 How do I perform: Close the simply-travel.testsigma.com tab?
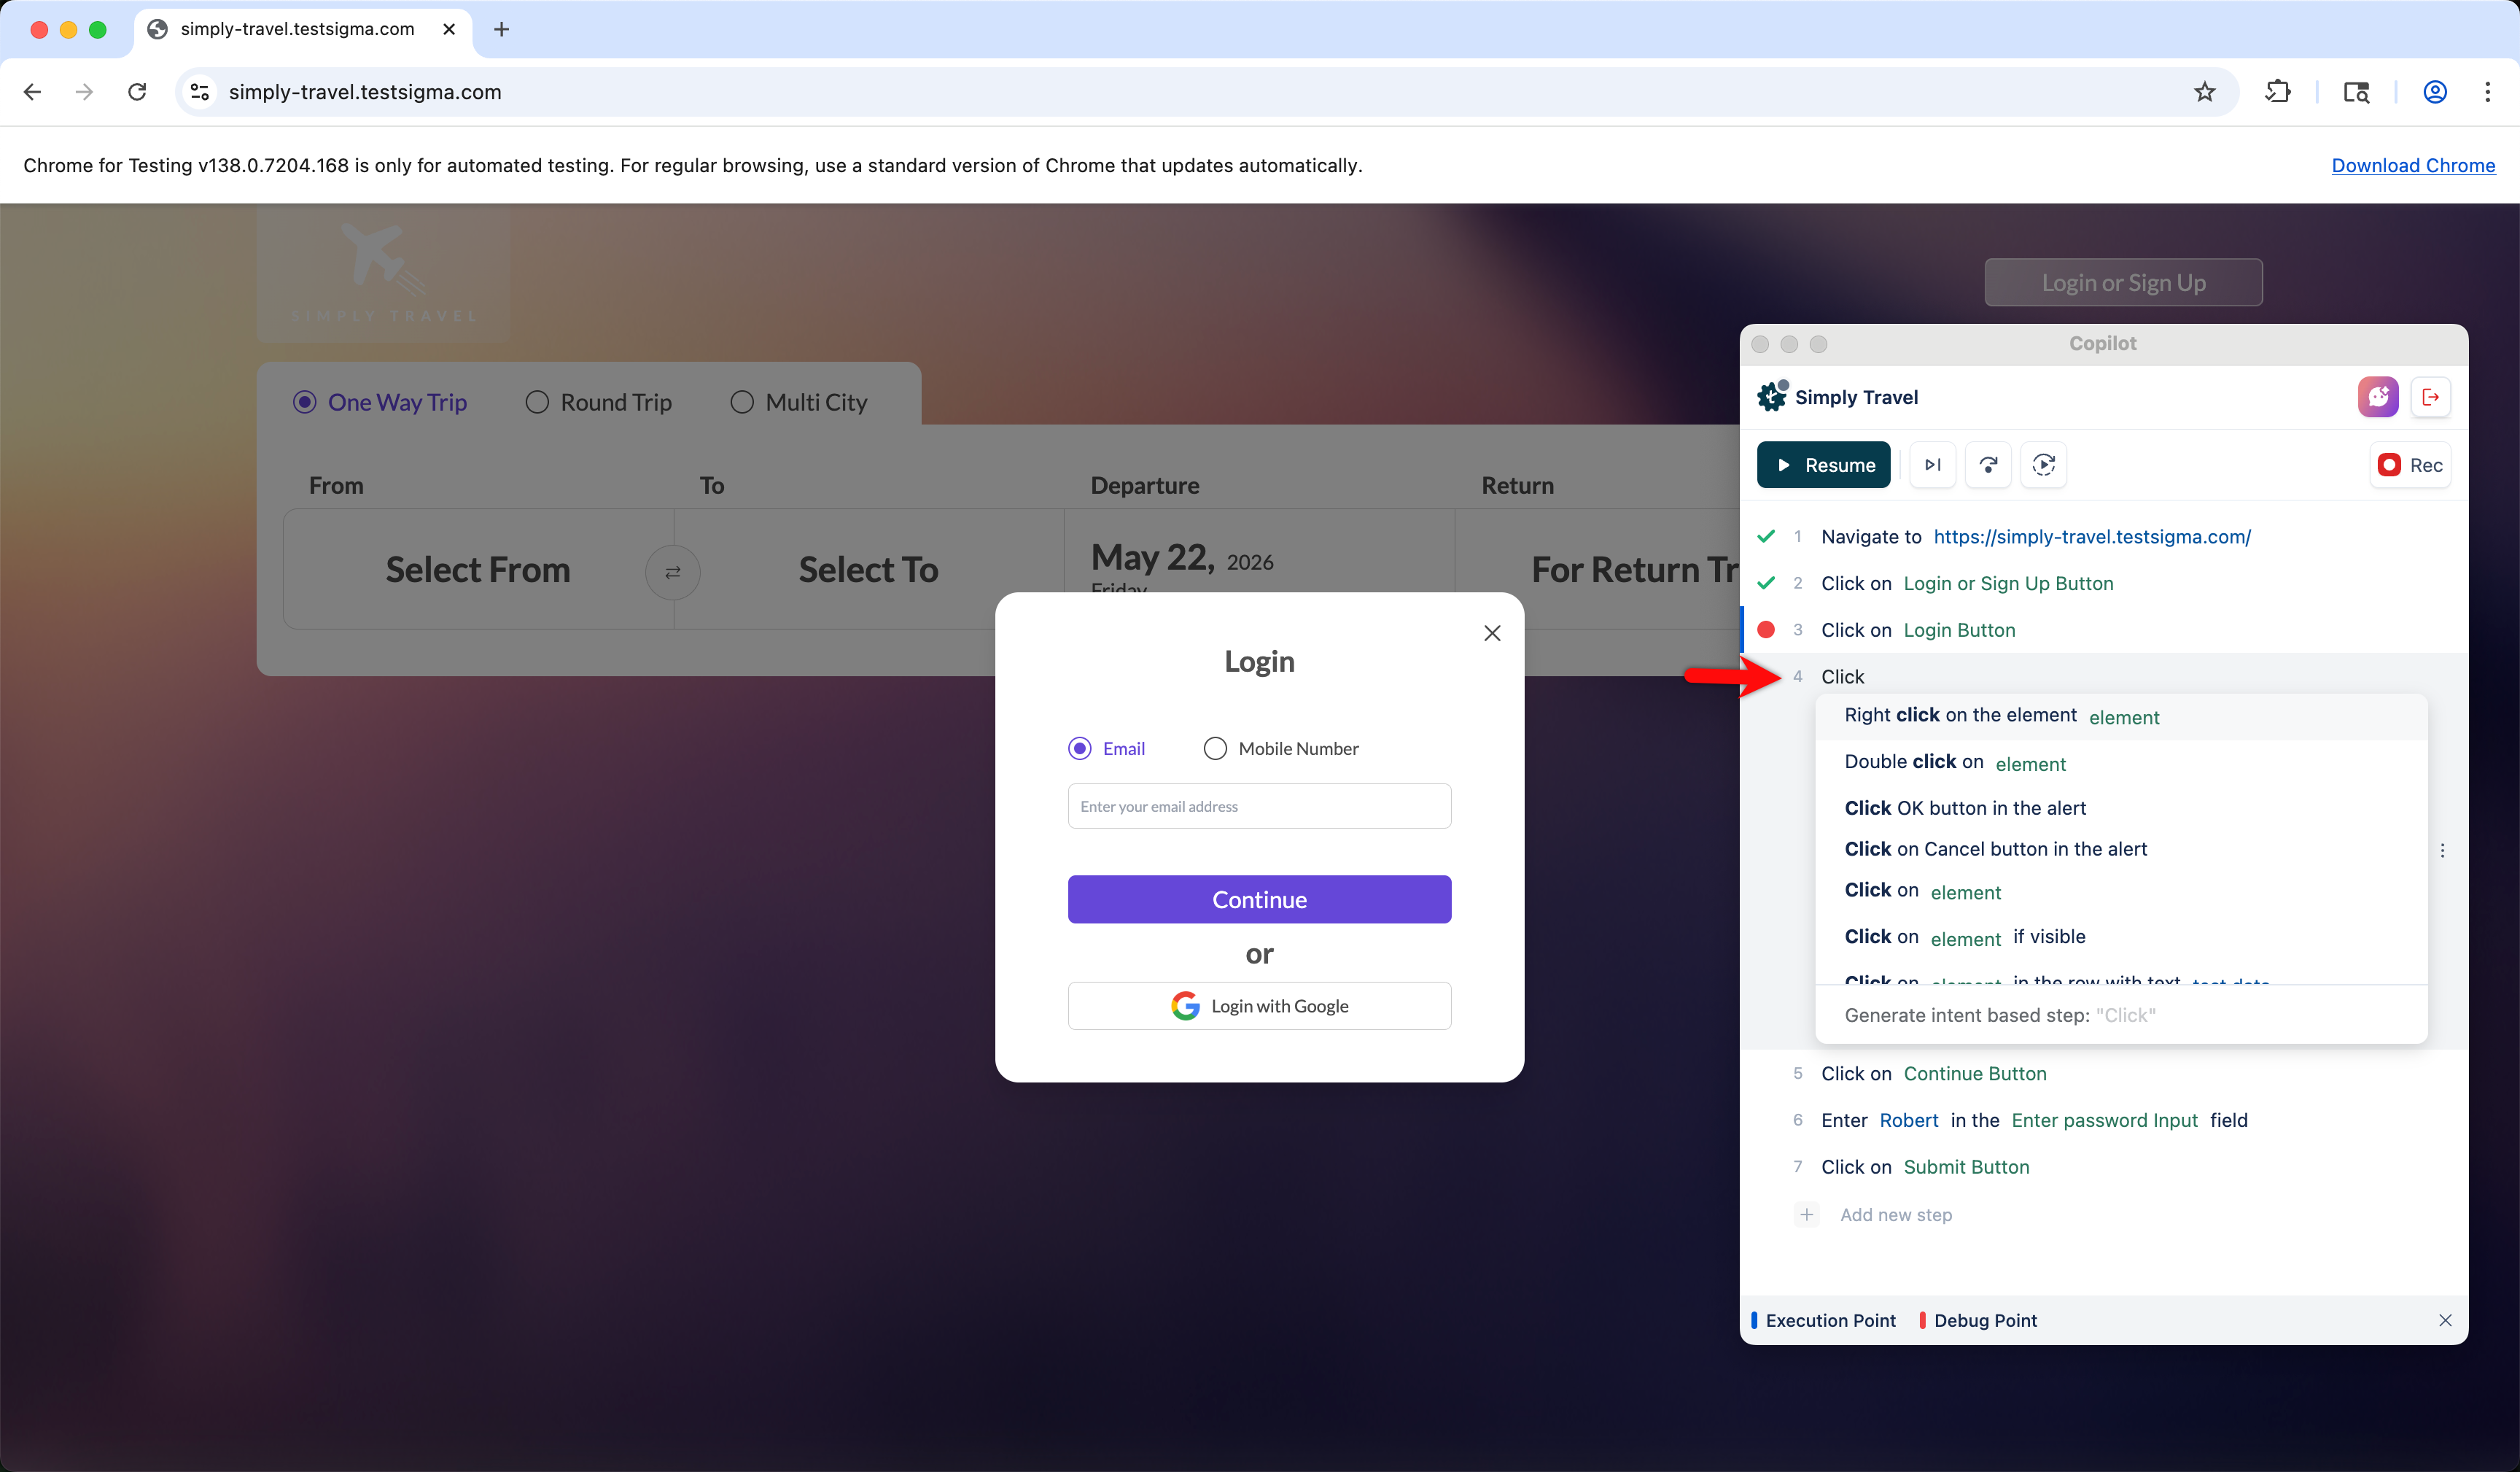tap(449, 29)
